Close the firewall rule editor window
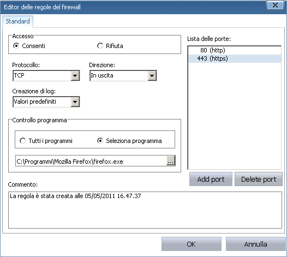Image resolution: width=287 pixels, height=257 pixels. pyautogui.click(x=275, y=5)
